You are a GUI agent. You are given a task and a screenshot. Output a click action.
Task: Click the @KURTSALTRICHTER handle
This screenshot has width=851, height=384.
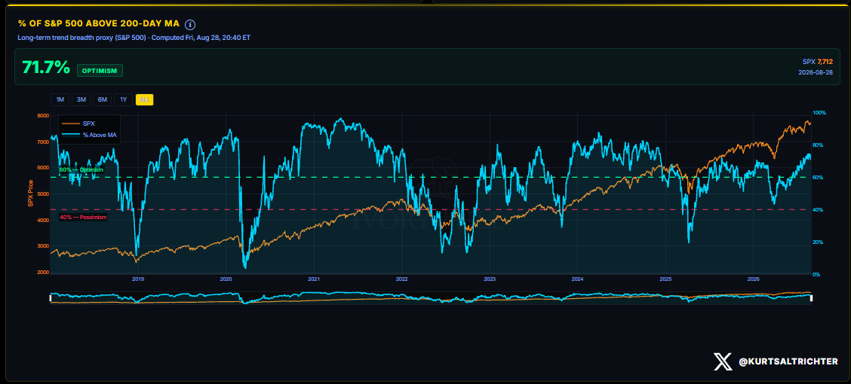coord(788,361)
